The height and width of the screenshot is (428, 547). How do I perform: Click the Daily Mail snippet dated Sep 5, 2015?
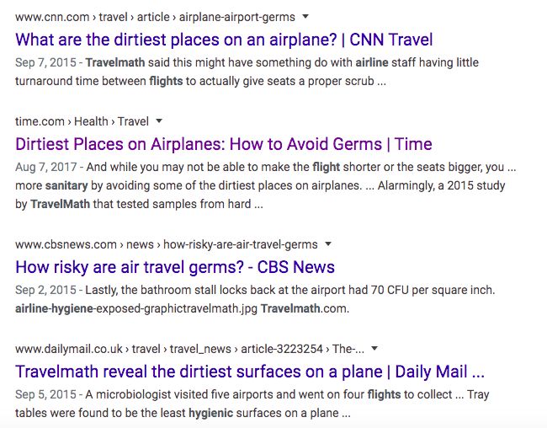coord(252,404)
